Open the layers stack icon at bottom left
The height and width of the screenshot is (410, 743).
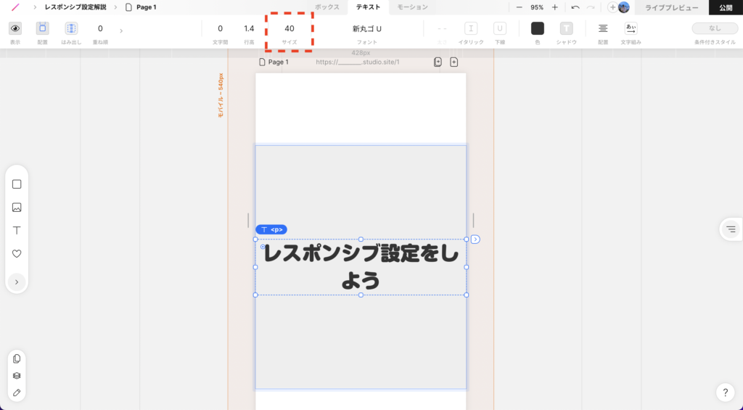click(x=17, y=375)
